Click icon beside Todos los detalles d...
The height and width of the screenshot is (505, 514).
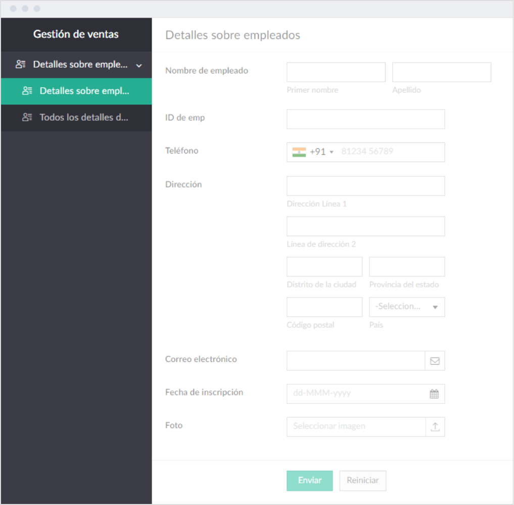click(x=27, y=117)
